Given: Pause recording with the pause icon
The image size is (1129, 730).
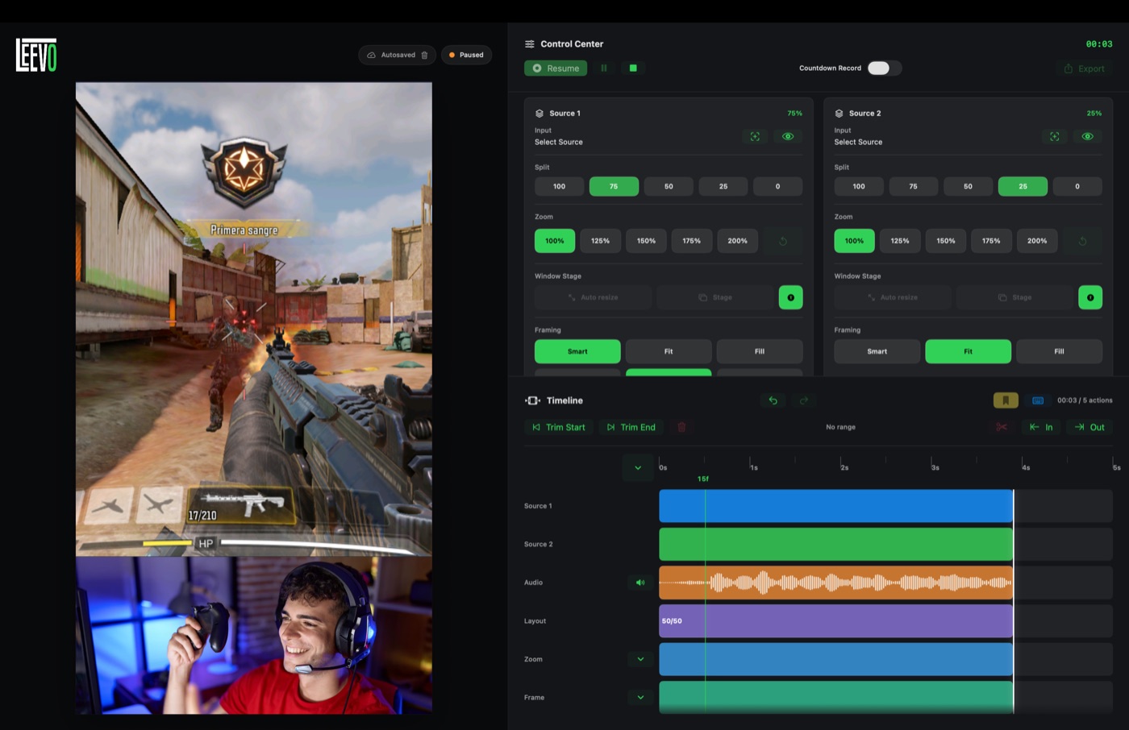Looking at the screenshot, I should (x=604, y=68).
